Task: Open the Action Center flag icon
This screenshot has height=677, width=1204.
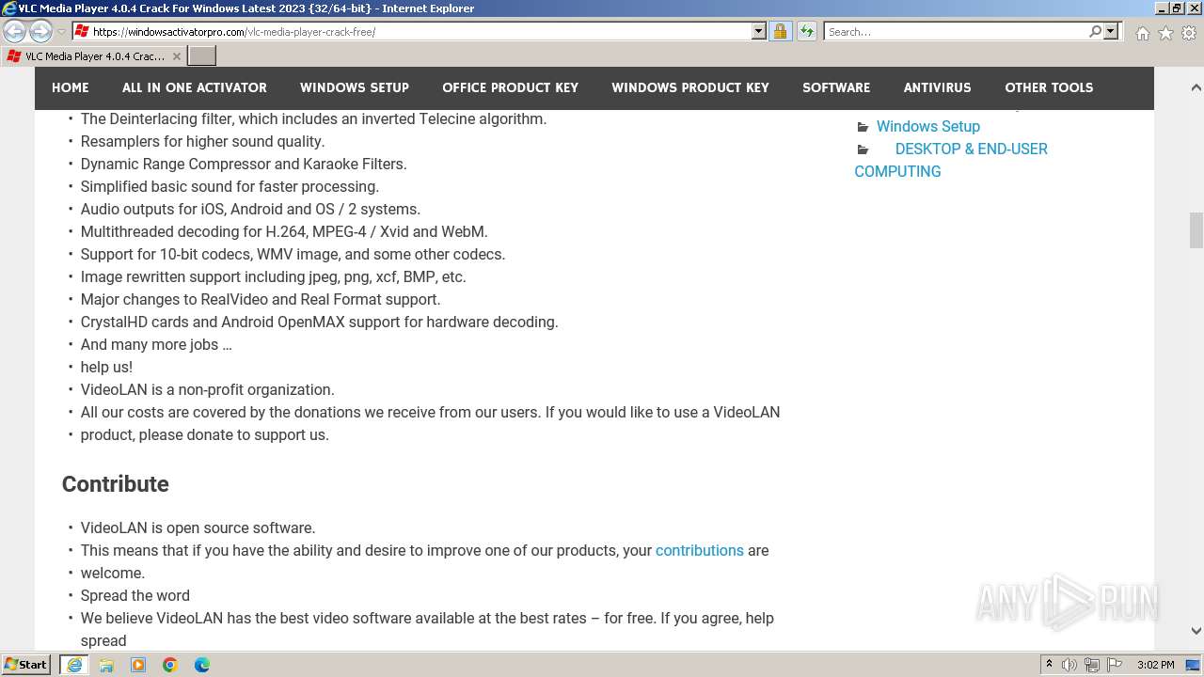Action: (x=1115, y=665)
